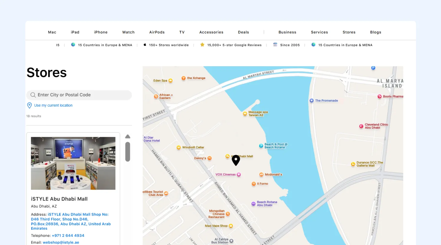The height and width of the screenshot is (245, 441).
Task: Click Use my current location link
Action: [x=53, y=105]
